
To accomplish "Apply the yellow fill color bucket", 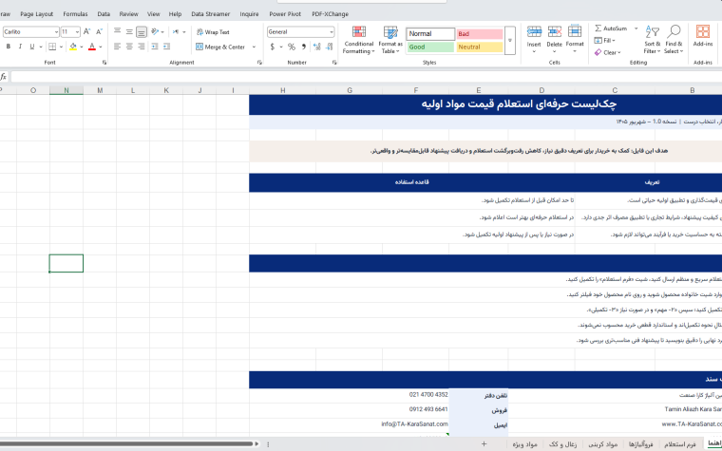I will pos(73,47).
